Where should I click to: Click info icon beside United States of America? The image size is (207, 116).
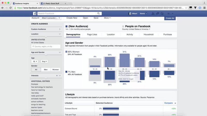[150, 29]
